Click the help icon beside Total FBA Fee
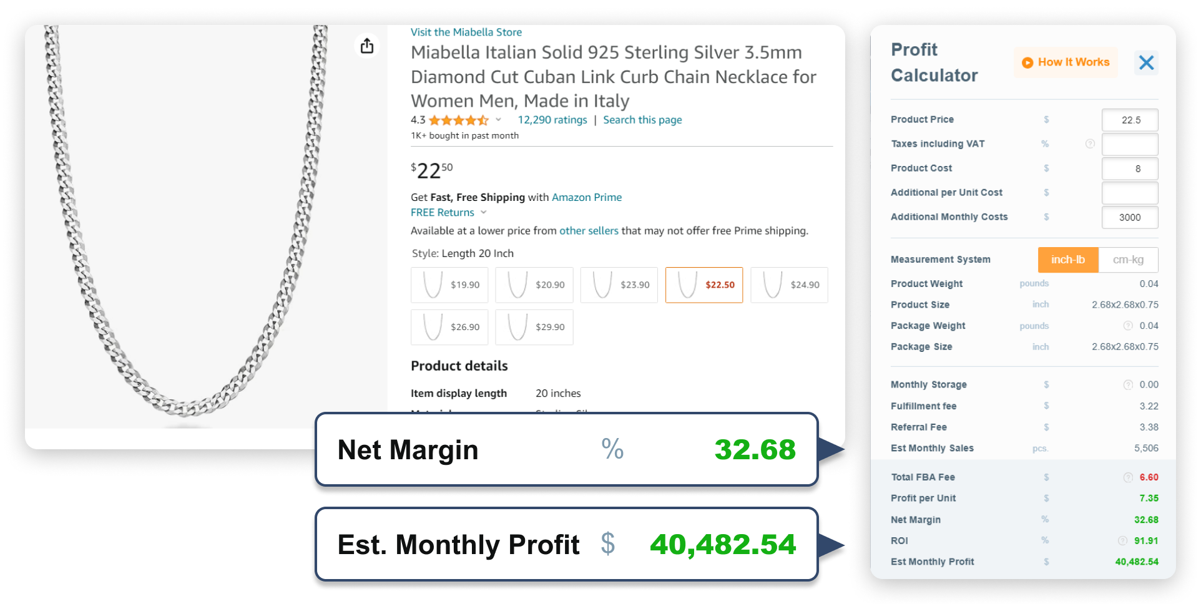1201x604 pixels. (1127, 477)
